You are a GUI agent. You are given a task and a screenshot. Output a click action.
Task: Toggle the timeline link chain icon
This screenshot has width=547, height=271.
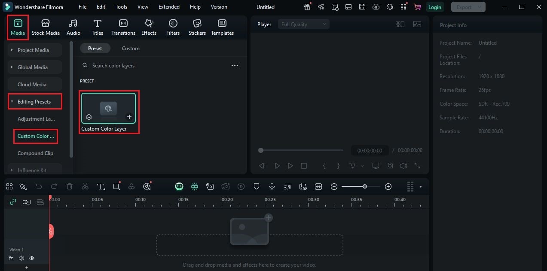click(13, 202)
